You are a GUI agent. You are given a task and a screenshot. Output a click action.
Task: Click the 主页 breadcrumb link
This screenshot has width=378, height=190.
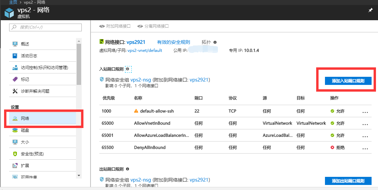tap(13, 2)
